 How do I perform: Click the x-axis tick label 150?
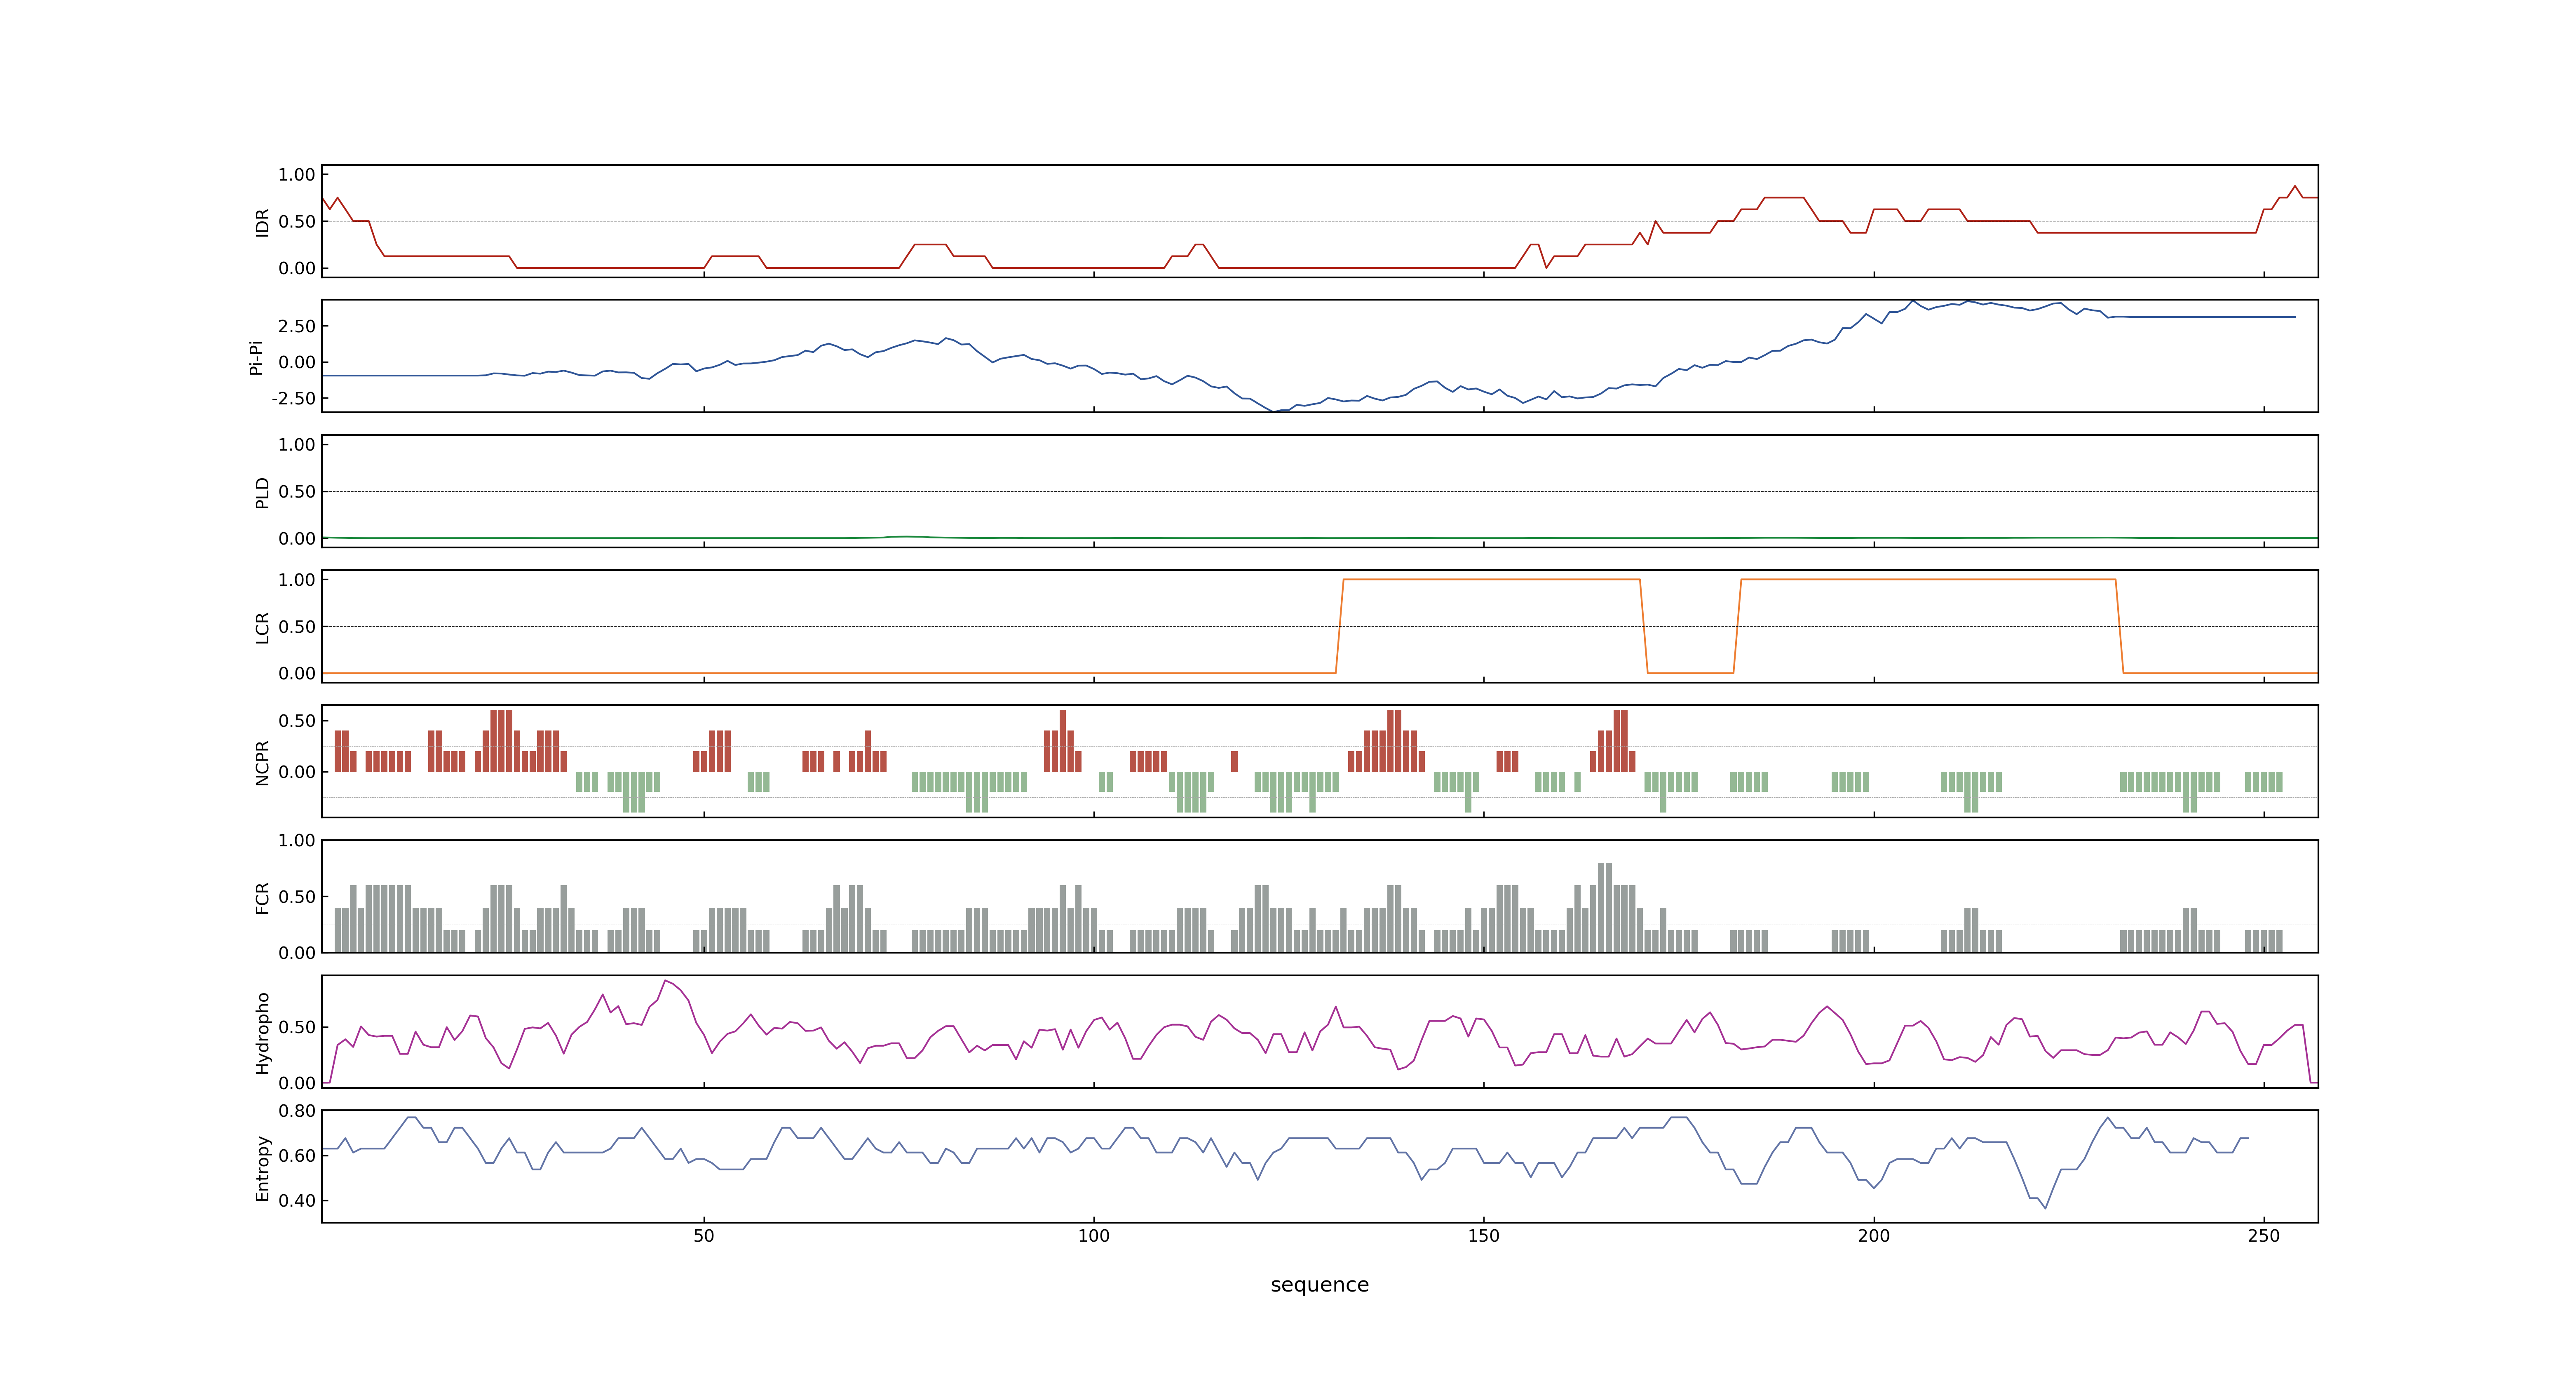click(1484, 1236)
